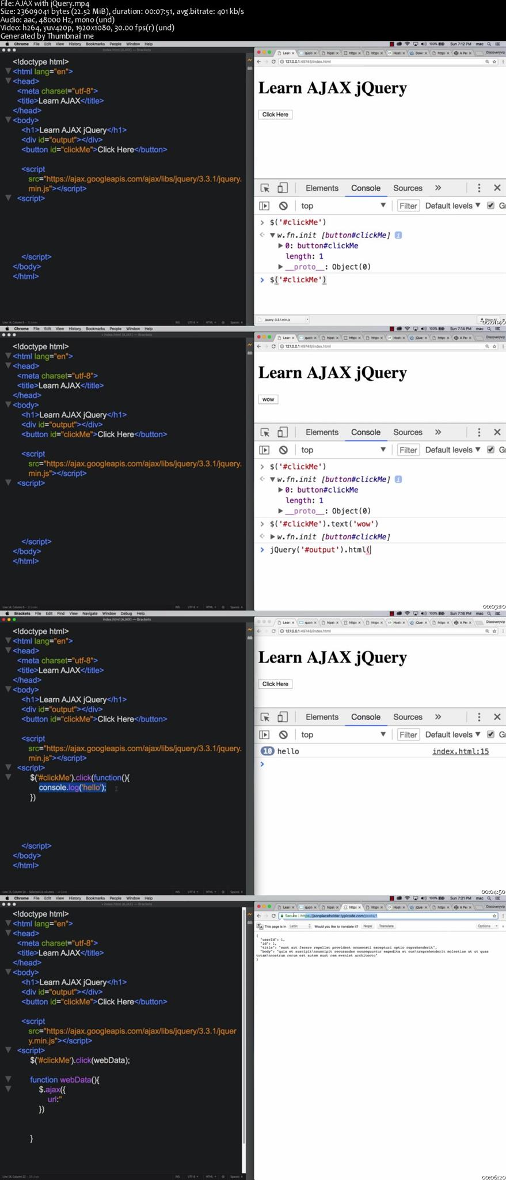The image size is (506, 1180).
Task: Toggle group-similar checkbox in 7:14 PM frame
Action: pos(490,450)
